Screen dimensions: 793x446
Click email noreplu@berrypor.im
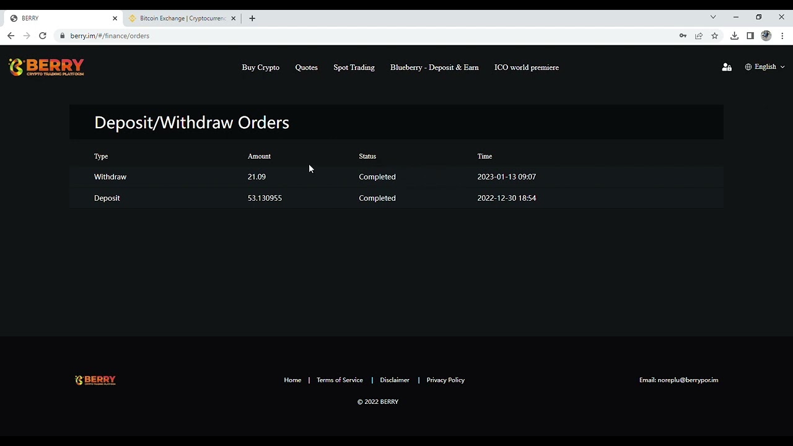tap(688, 380)
